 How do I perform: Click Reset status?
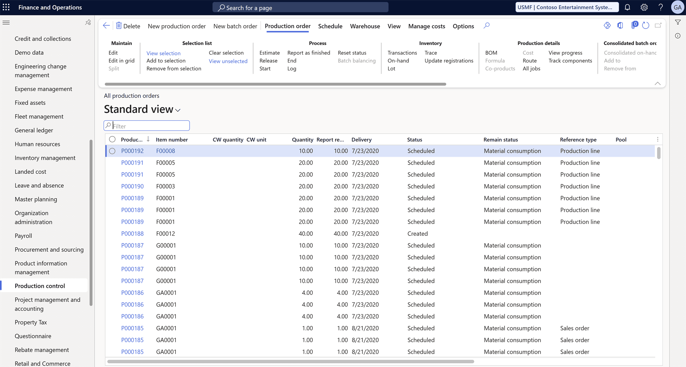(352, 53)
